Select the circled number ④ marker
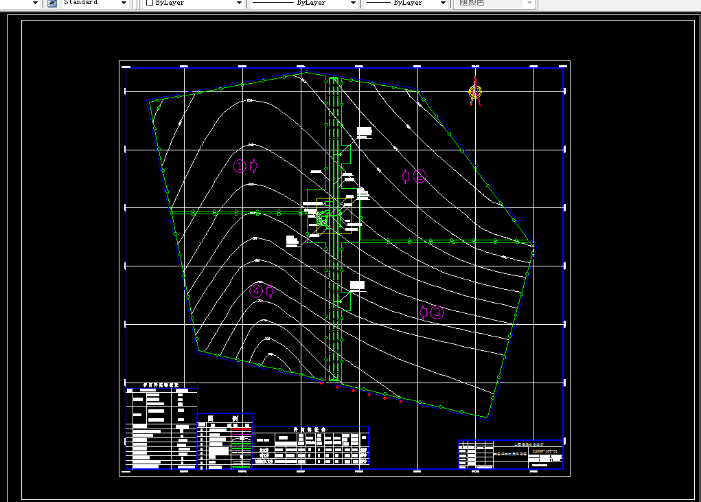701x502 pixels. [x=256, y=291]
